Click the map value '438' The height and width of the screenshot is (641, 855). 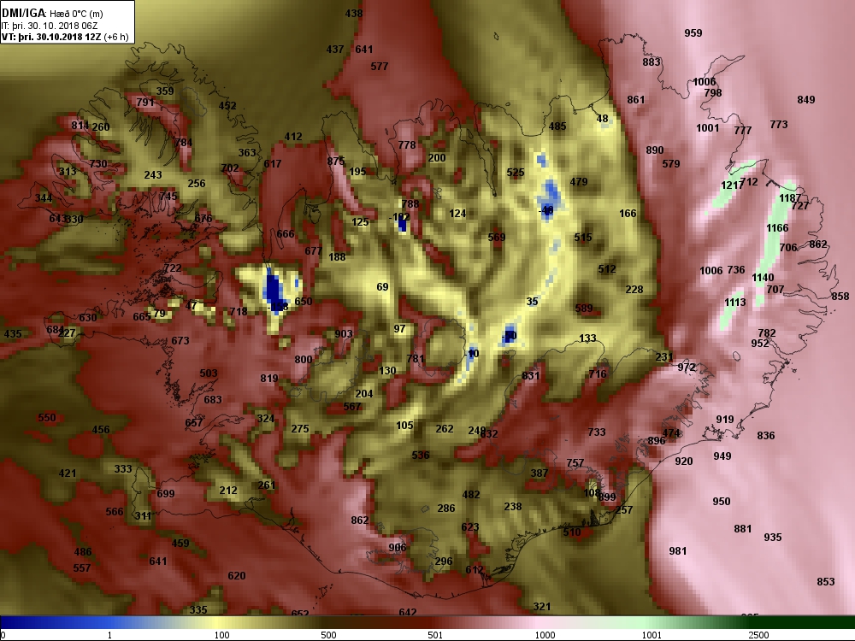point(354,14)
